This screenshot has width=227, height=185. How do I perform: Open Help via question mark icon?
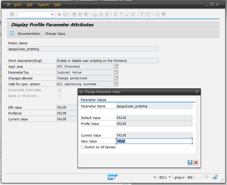157,14
